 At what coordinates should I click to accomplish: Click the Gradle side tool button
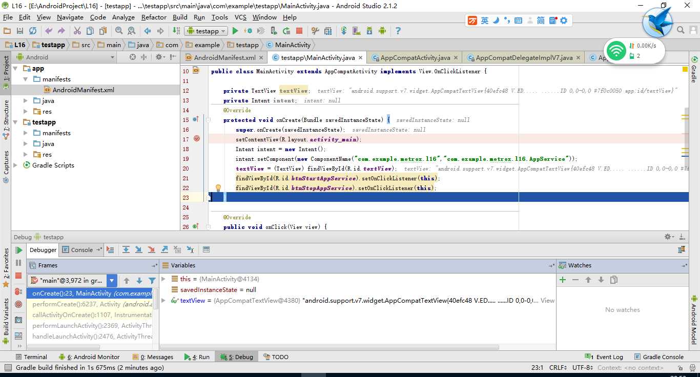point(694,70)
